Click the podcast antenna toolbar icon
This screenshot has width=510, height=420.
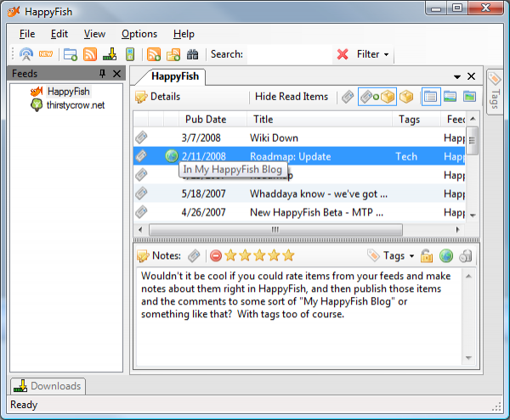point(26,54)
